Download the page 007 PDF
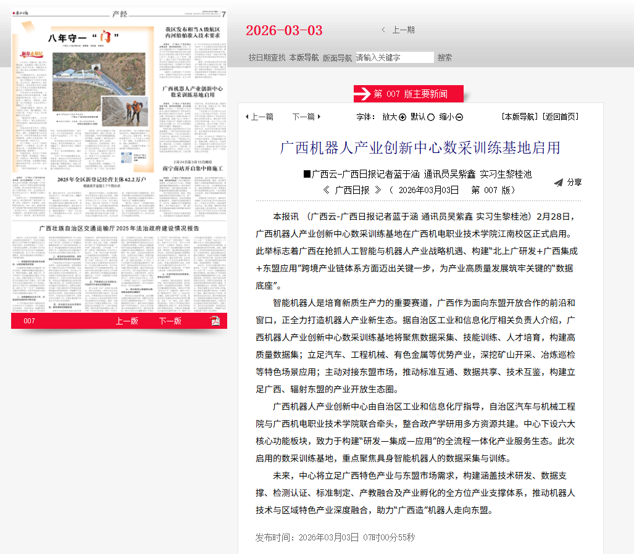This screenshot has height=554, width=634. pyautogui.click(x=215, y=321)
